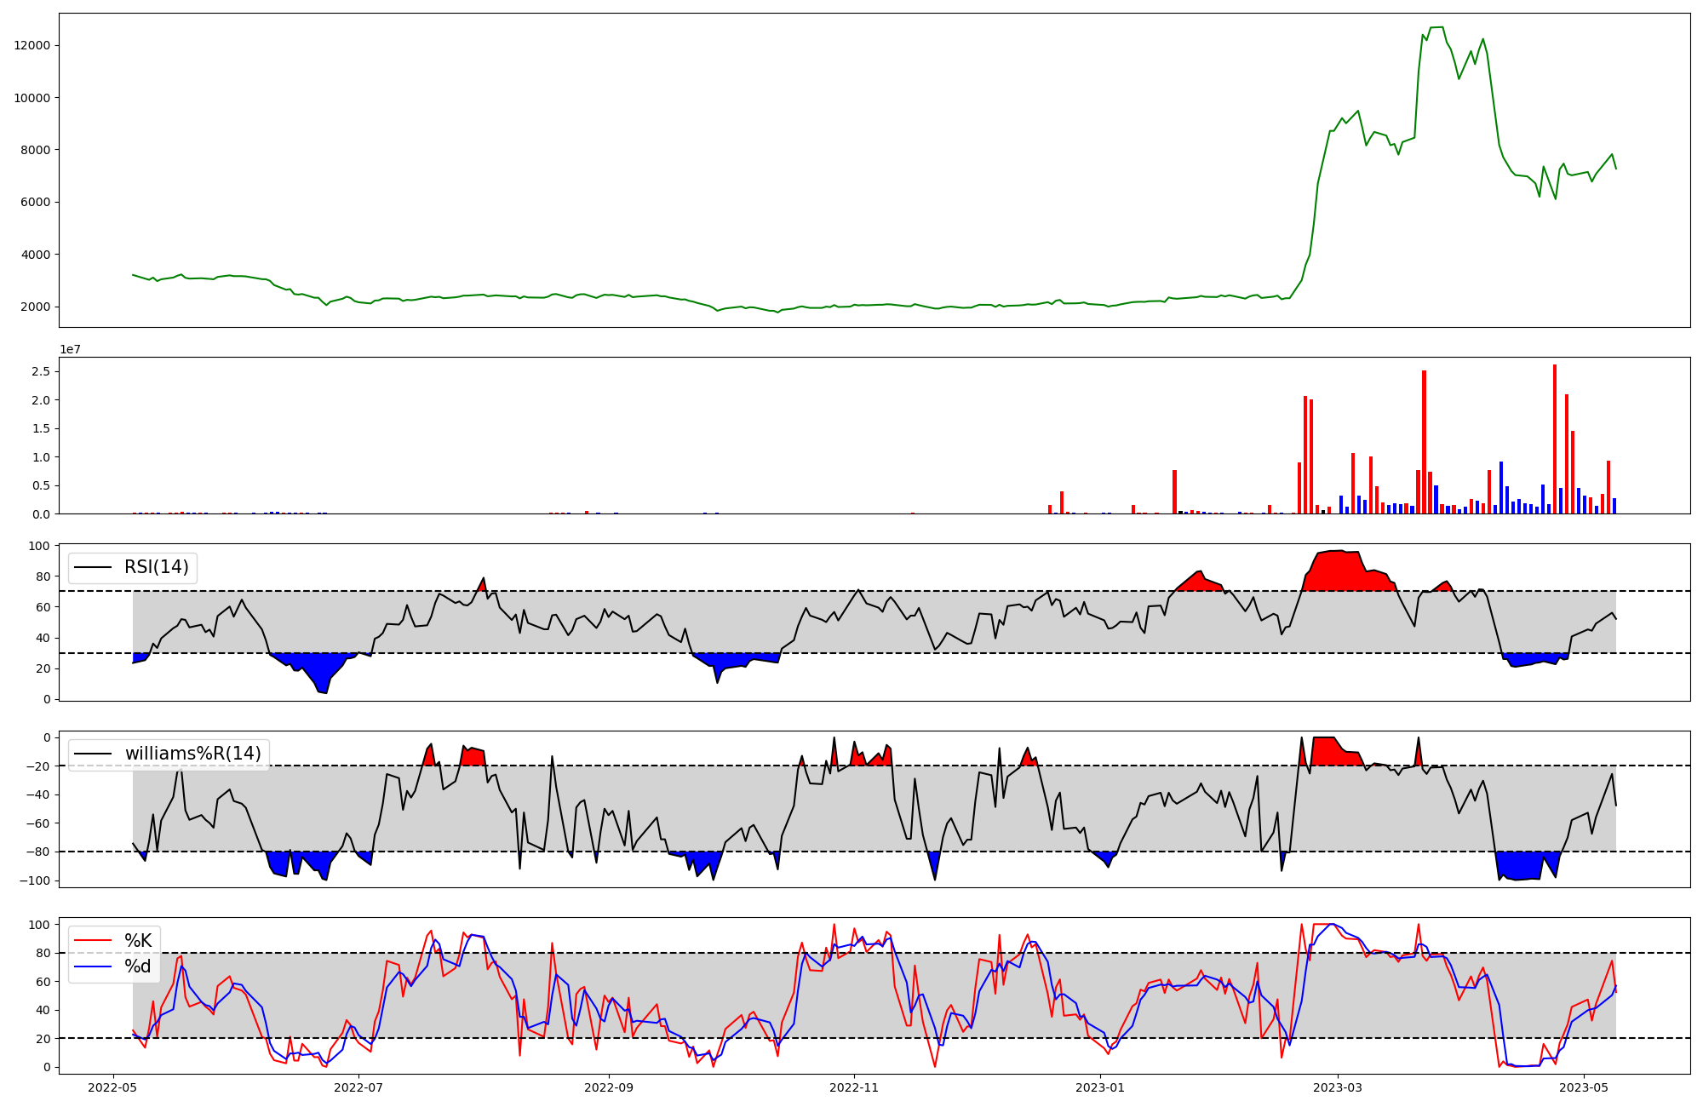Image resolution: width=1703 pixels, height=1107 pixels.
Task: Click the 2022-11 x-axis date label
Action: pos(854,1087)
